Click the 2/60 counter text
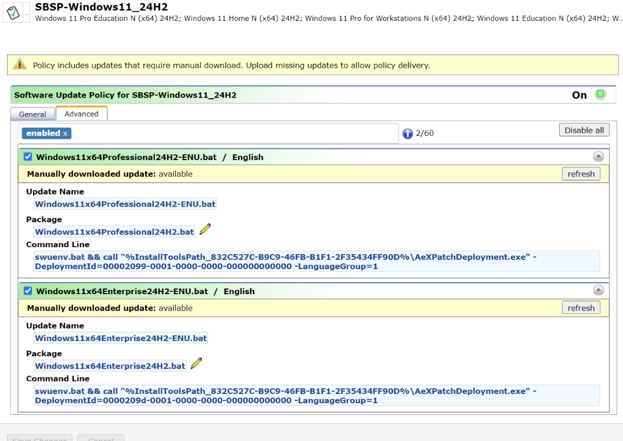Screen dimensions: 623x441 coord(425,133)
